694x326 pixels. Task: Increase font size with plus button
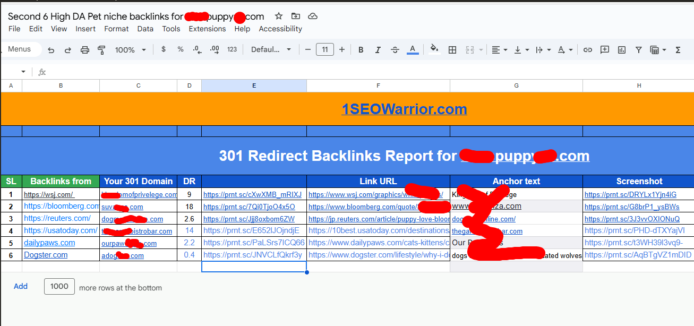(x=341, y=50)
